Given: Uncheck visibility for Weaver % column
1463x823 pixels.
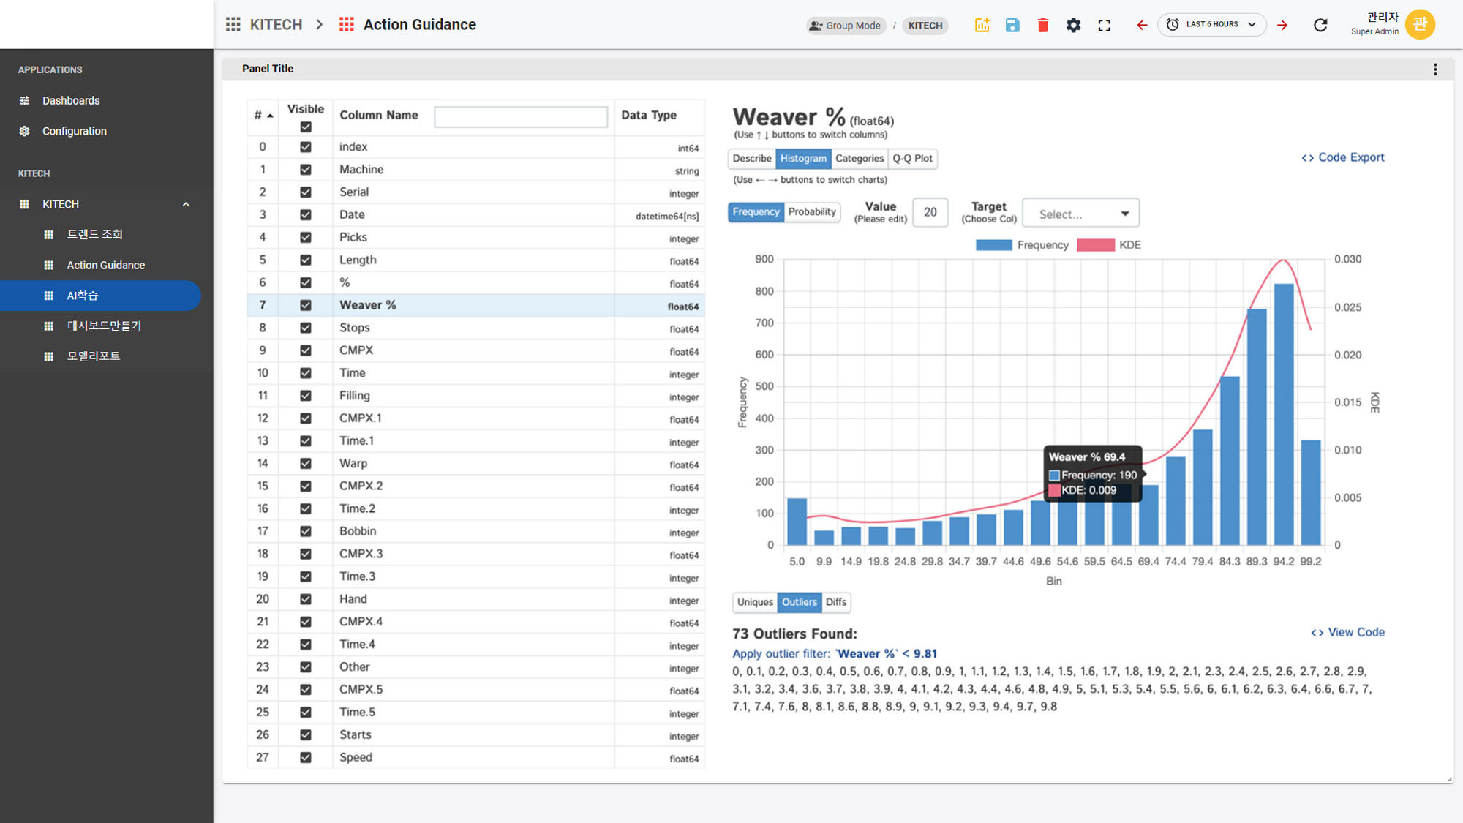Looking at the screenshot, I should point(306,305).
